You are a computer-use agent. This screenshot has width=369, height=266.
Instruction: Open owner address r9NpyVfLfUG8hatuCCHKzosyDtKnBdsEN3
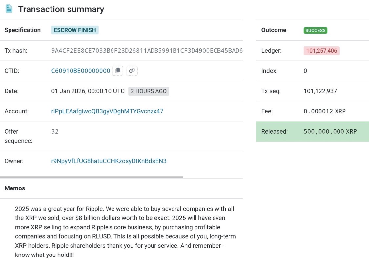109,161
